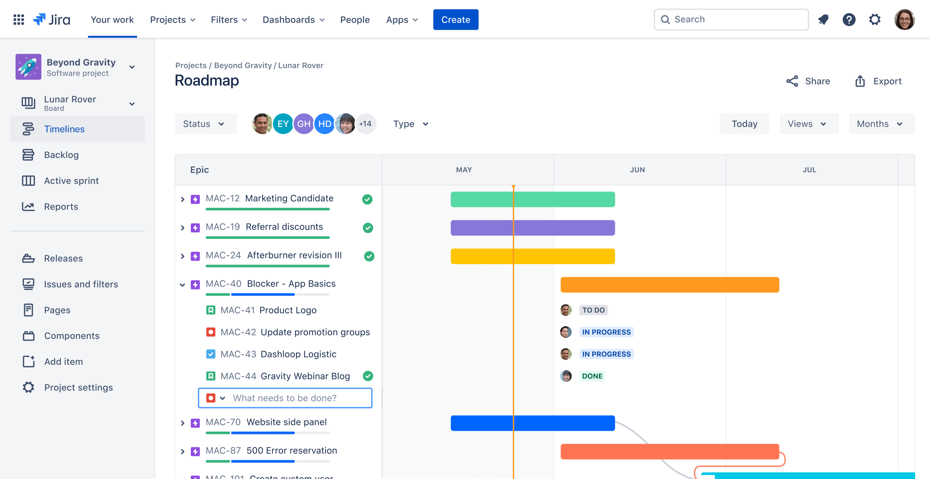Expand the MAC-70 Website side panel epic

(182, 422)
